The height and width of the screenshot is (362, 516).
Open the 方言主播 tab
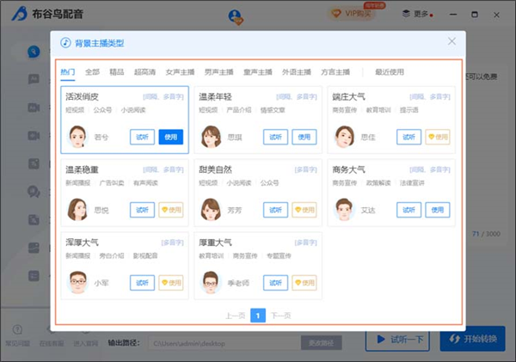[335, 72]
